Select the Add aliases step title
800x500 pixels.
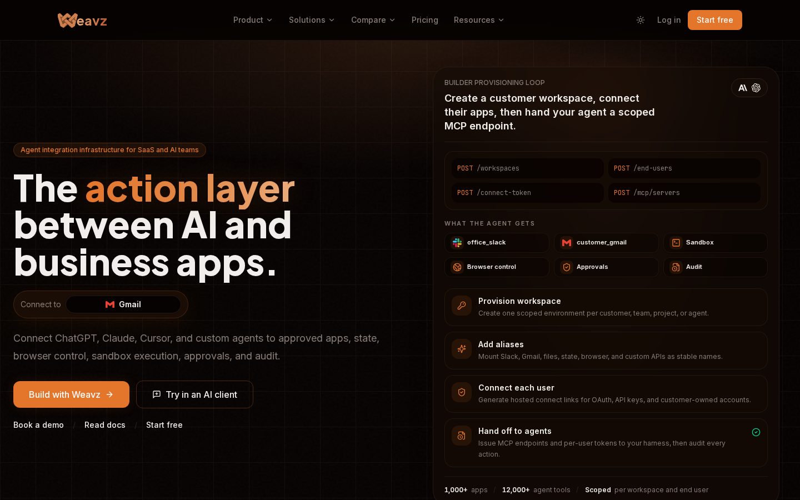[501, 344]
